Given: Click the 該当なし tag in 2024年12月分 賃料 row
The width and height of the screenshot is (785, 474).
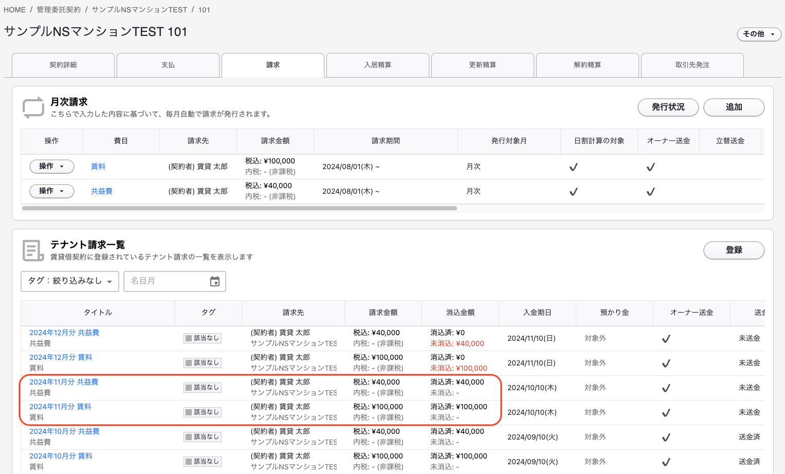Looking at the screenshot, I should coord(203,363).
